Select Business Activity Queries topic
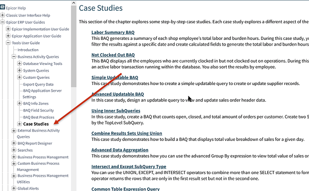 [x=38, y=57]
